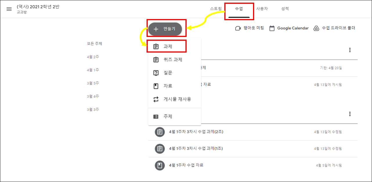Open the hamburger main menu
The image size is (372, 182).
9,9
